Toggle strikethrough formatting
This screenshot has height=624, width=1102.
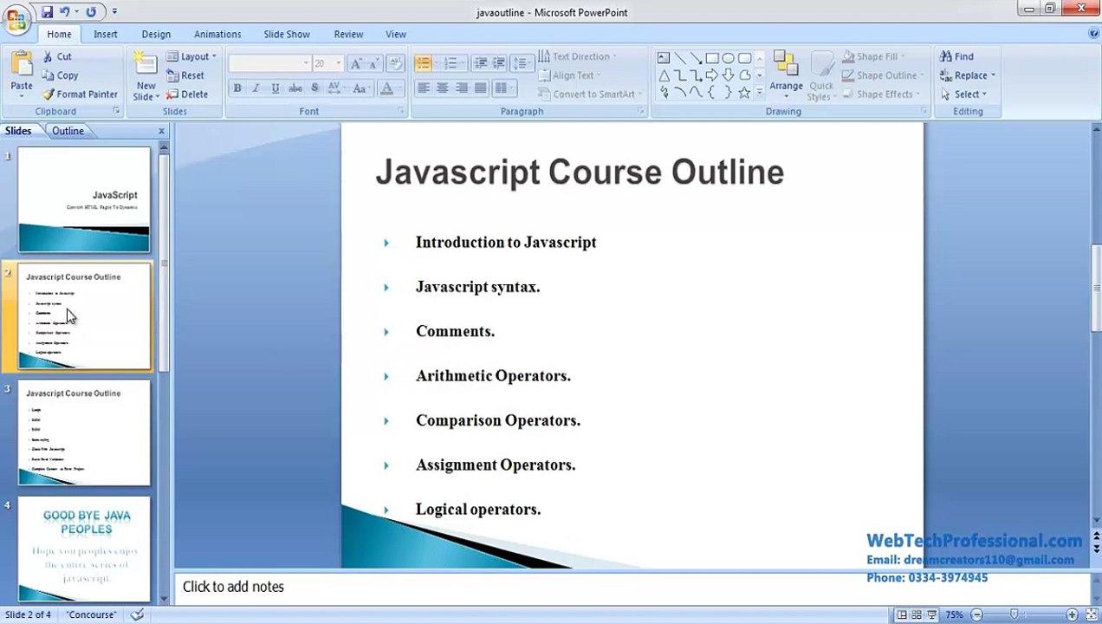(x=295, y=88)
